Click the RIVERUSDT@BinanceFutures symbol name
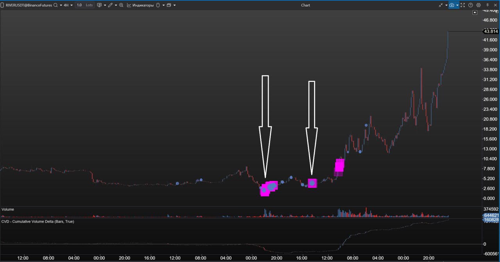Image resolution: width=500 pixels, height=262 pixels. [27, 5]
